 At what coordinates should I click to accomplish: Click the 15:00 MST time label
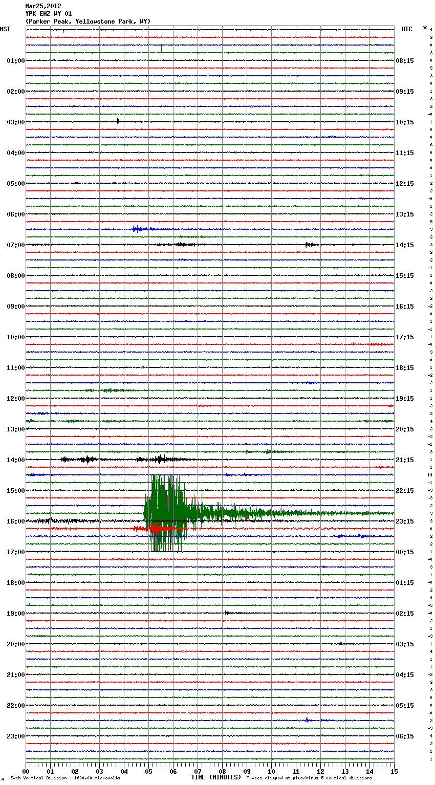pyautogui.click(x=16, y=491)
